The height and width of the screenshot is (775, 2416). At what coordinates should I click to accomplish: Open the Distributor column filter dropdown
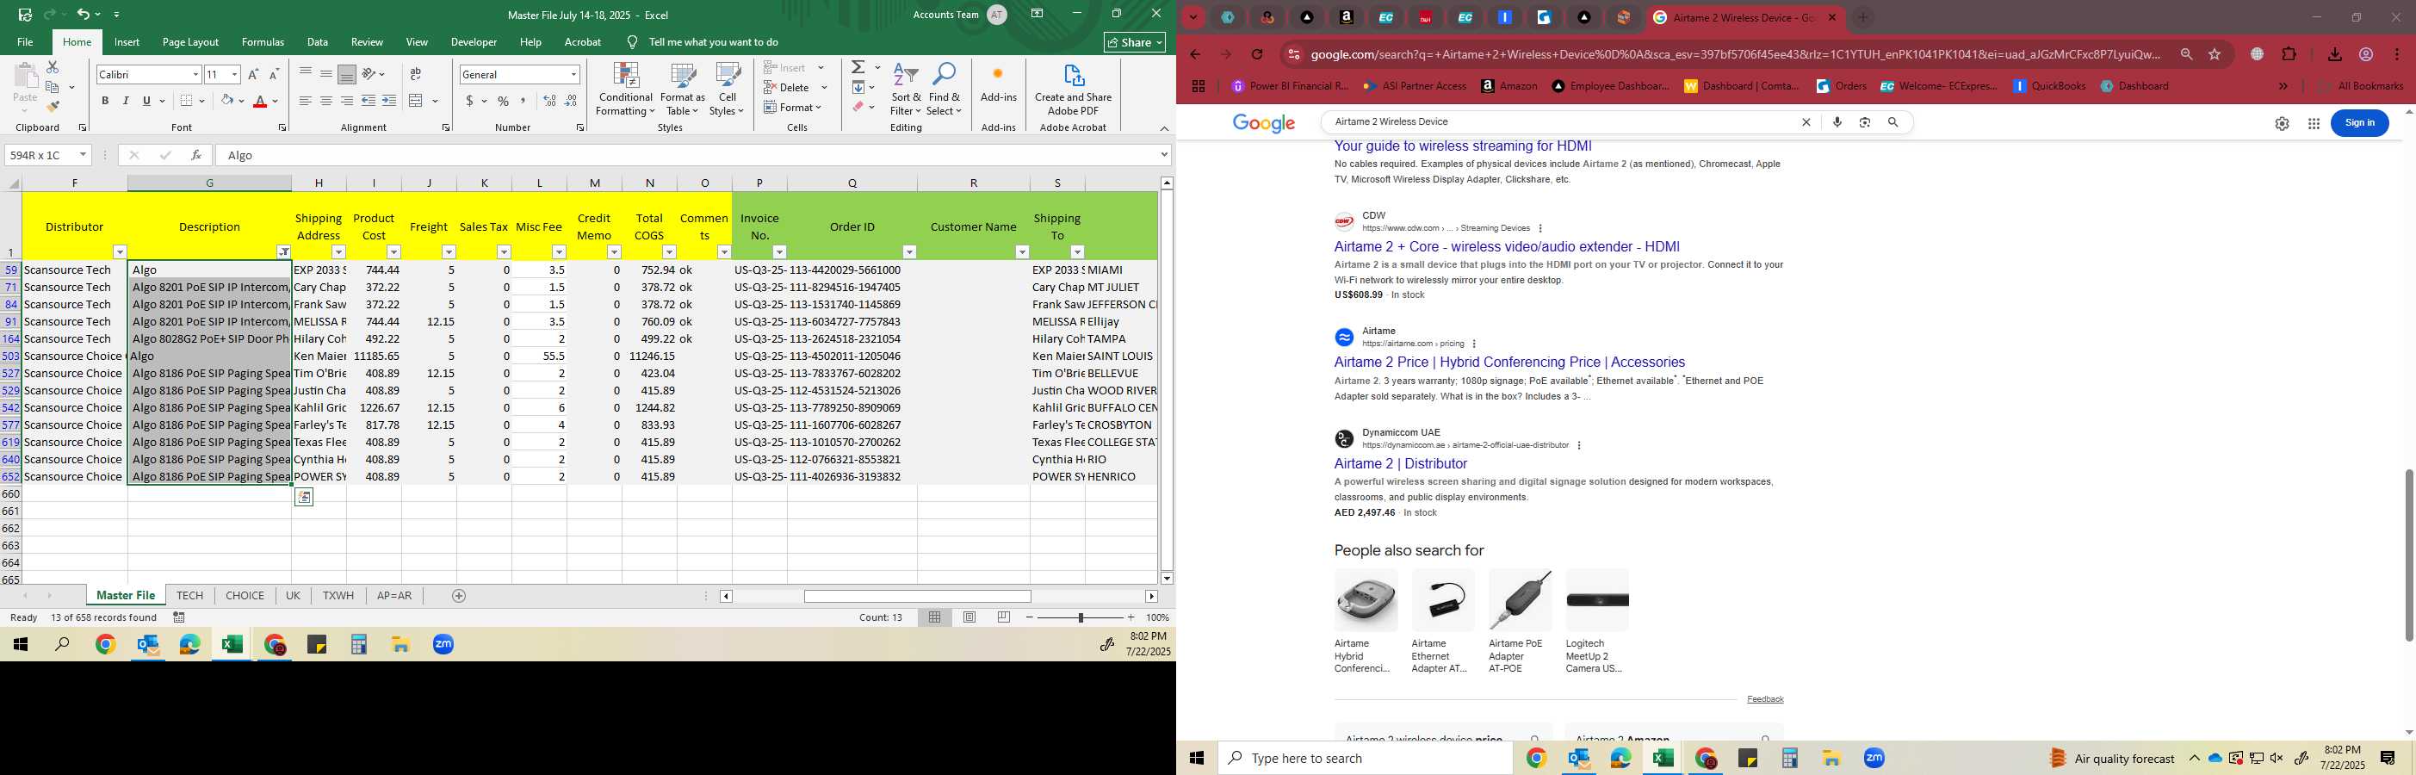(119, 251)
